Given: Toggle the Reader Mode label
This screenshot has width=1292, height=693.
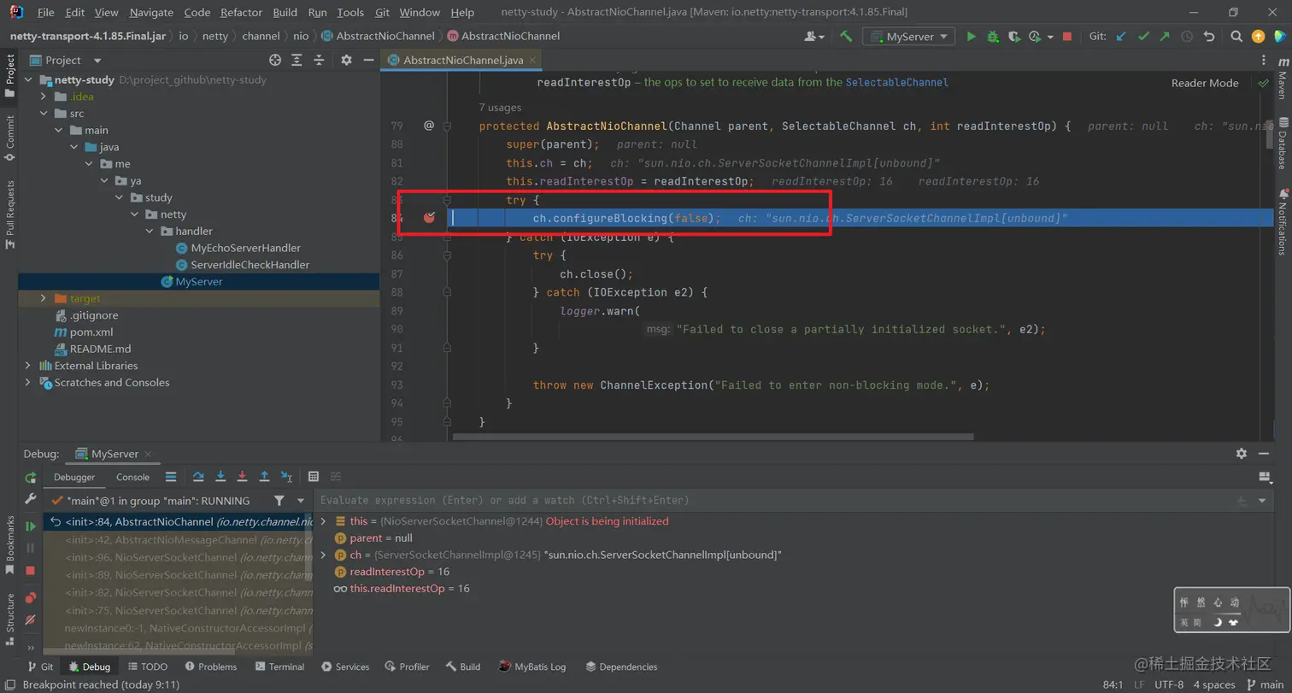Looking at the screenshot, I should click(1205, 83).
